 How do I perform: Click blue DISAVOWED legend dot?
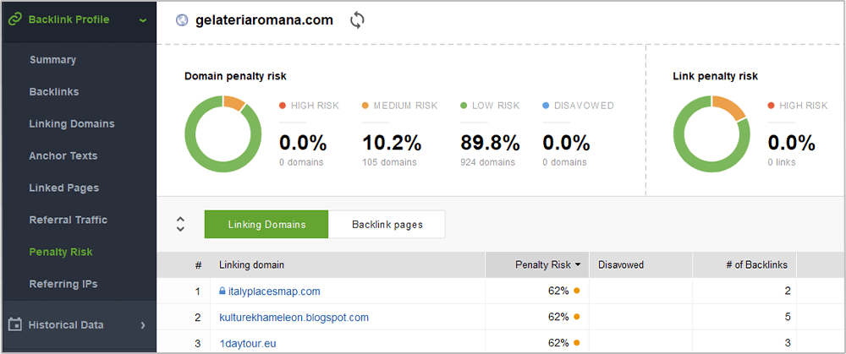tap(546, 106)
